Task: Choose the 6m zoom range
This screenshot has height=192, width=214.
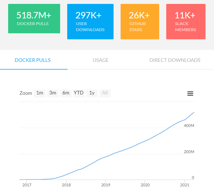Action: pyautogui.click(x=65, y=93)
